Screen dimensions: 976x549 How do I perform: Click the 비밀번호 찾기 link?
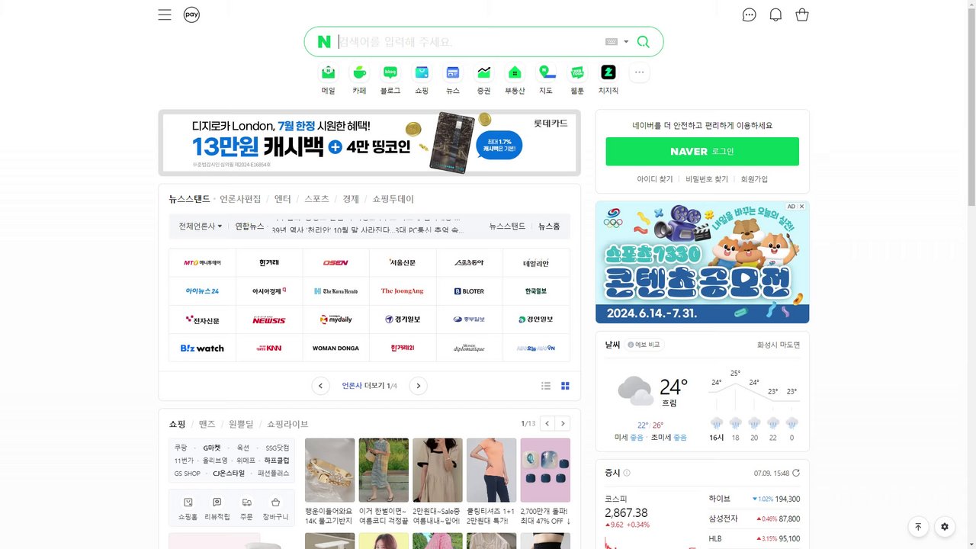(707, 179)
